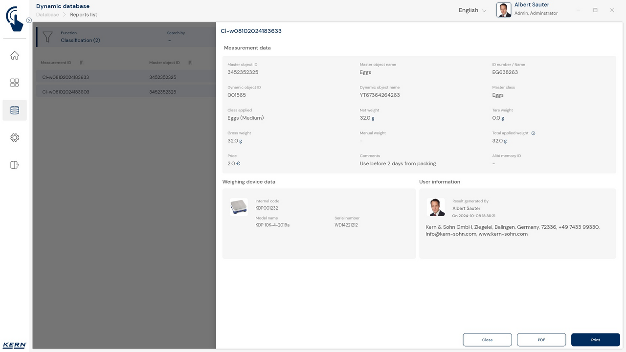Screen dimensions: 626x352
Task: Click the weighing device thumbnail image
Action: point(239,207)
